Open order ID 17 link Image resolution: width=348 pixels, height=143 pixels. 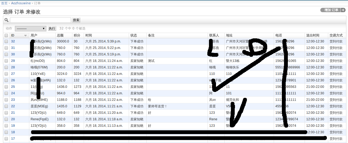13,139
